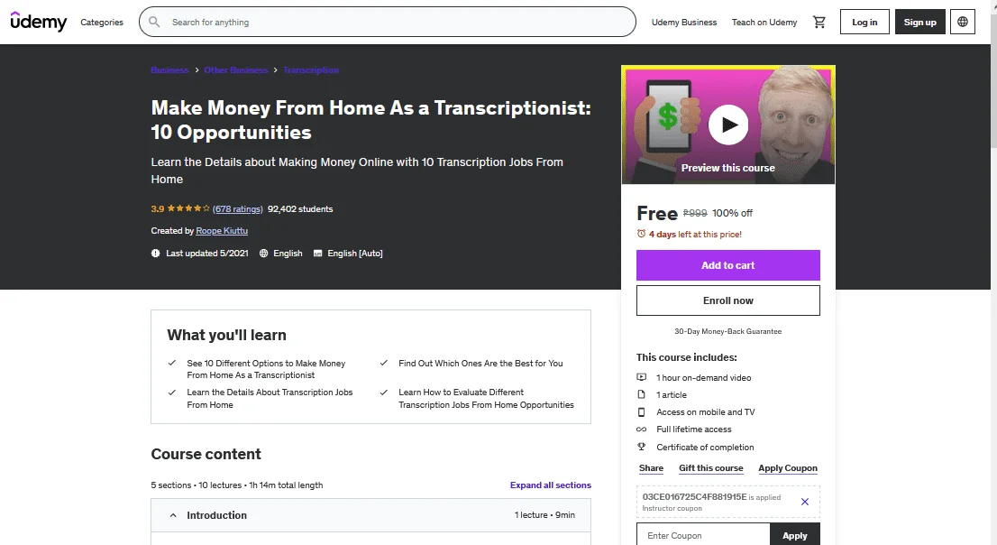Image resolution: width=997 pixels, height=545 pixels.
Task: Go to the Business breadcrumb
Action: click(x=169, y=70)
